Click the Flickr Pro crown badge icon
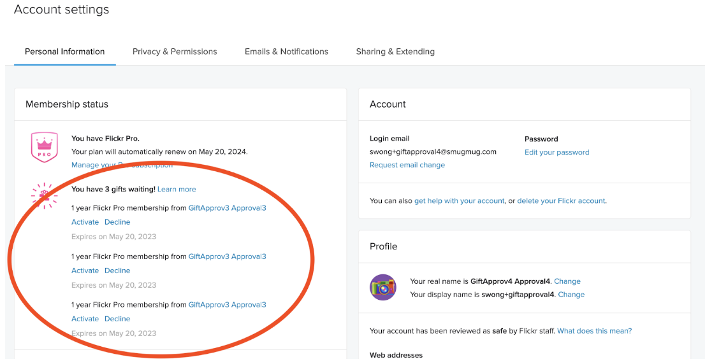Image resolution: width=705 pixels, height=364 pixels. point(44,147)
